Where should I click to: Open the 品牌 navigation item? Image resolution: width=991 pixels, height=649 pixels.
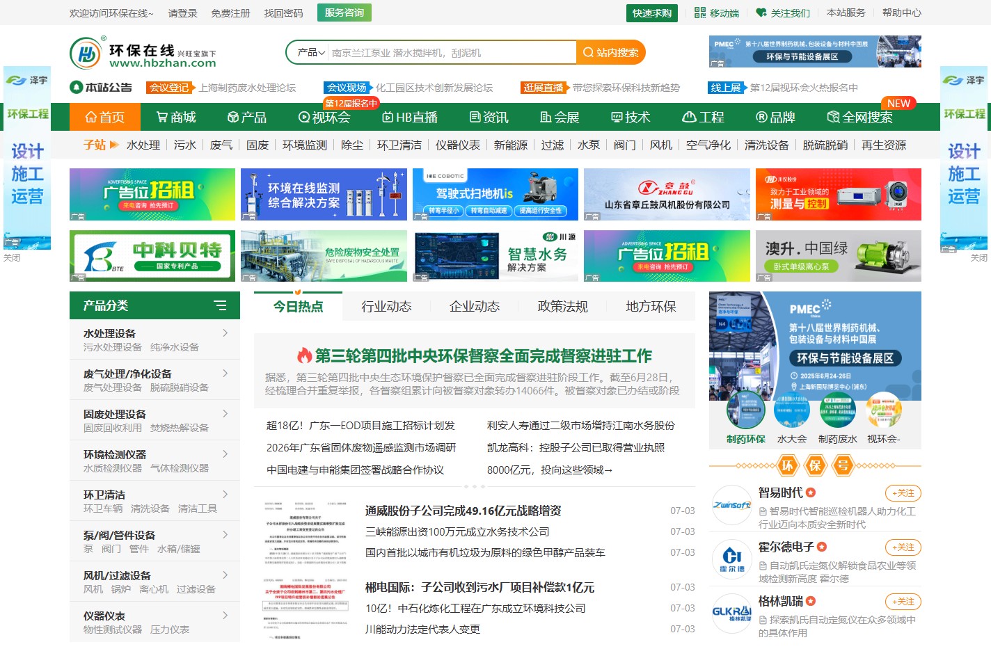(775, 117)
